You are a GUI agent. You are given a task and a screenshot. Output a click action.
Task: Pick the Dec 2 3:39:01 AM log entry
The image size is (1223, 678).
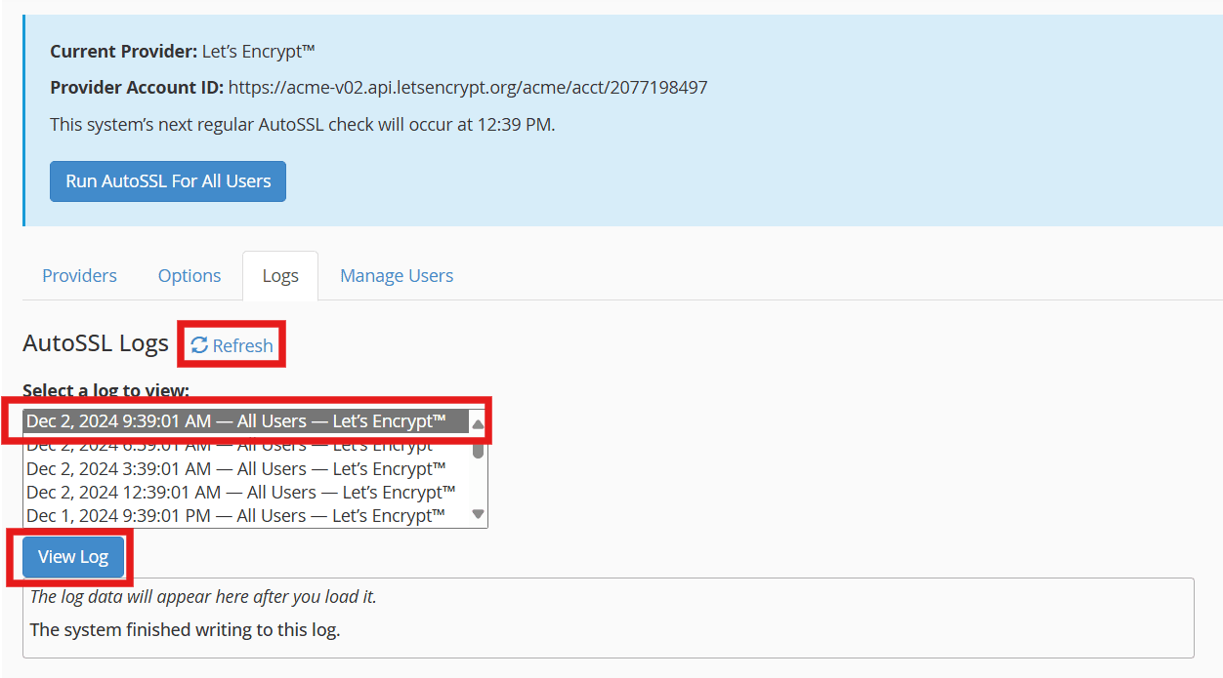pos(235,469)
